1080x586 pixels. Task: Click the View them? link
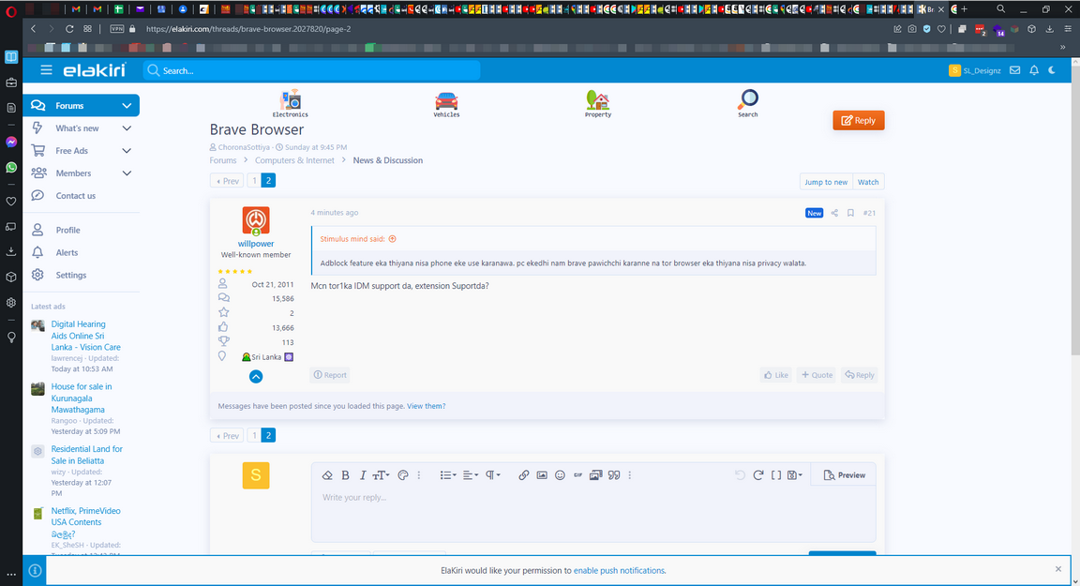pos(426,406)
